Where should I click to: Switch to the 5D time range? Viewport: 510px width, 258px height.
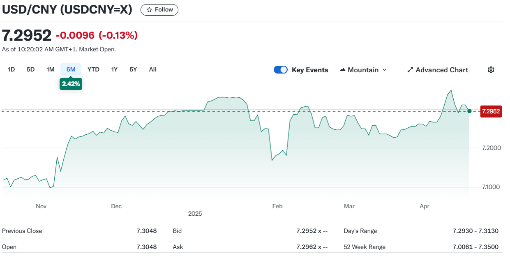point(31,69)
